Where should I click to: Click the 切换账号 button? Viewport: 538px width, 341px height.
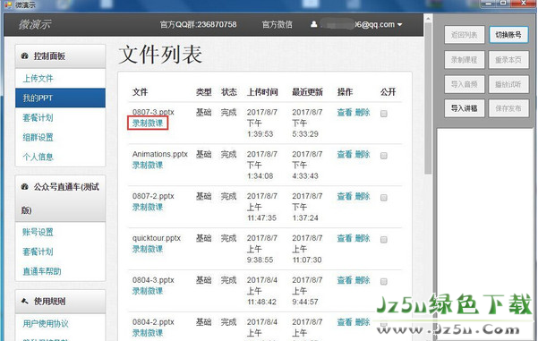point(508,35)
